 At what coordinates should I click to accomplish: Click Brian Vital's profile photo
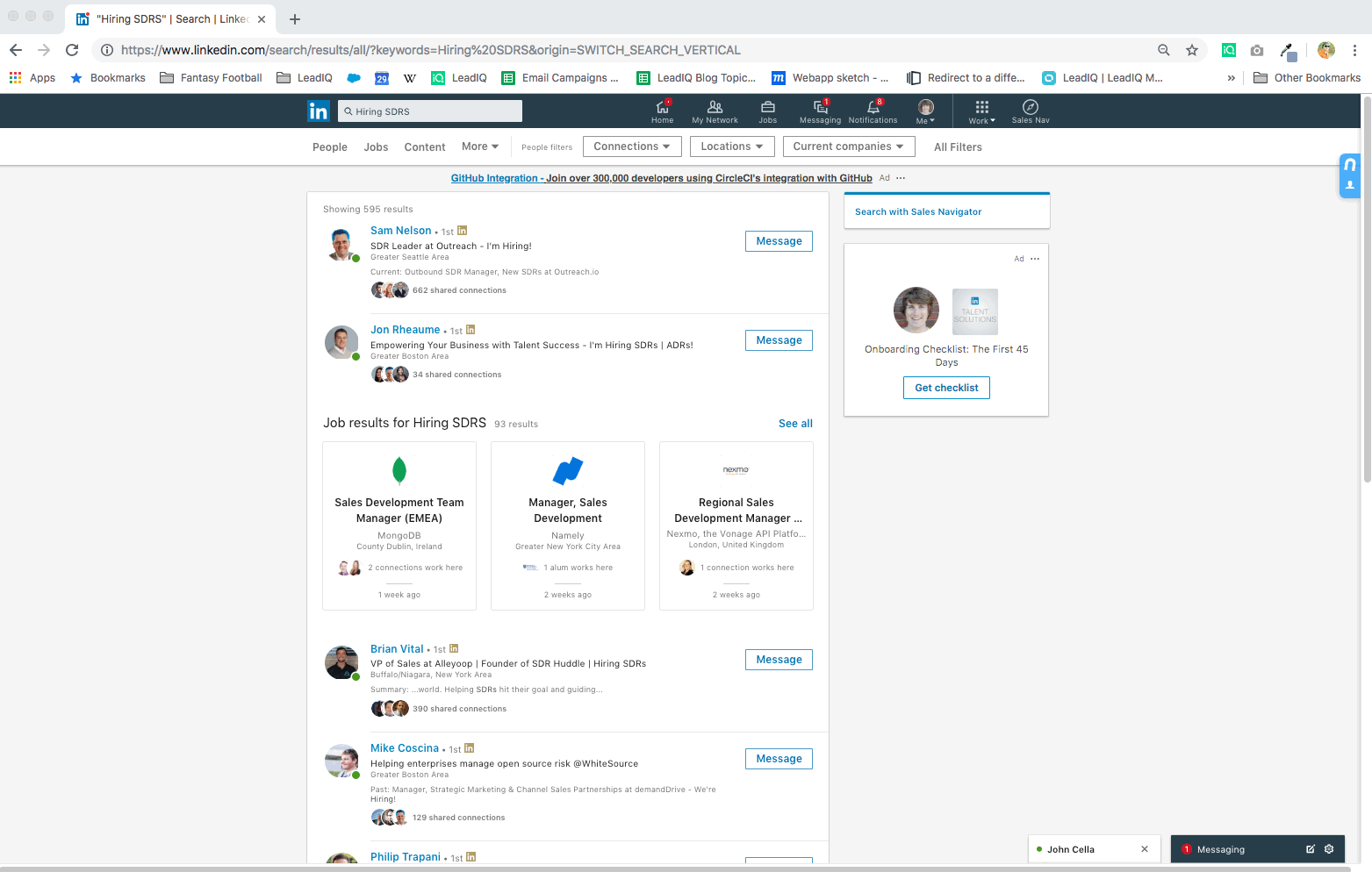point(341,662)
